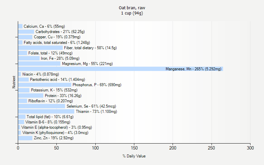
Task: Click 'Phosphorus, P - 69% (690mg)' label
Action: pos(97,85)
